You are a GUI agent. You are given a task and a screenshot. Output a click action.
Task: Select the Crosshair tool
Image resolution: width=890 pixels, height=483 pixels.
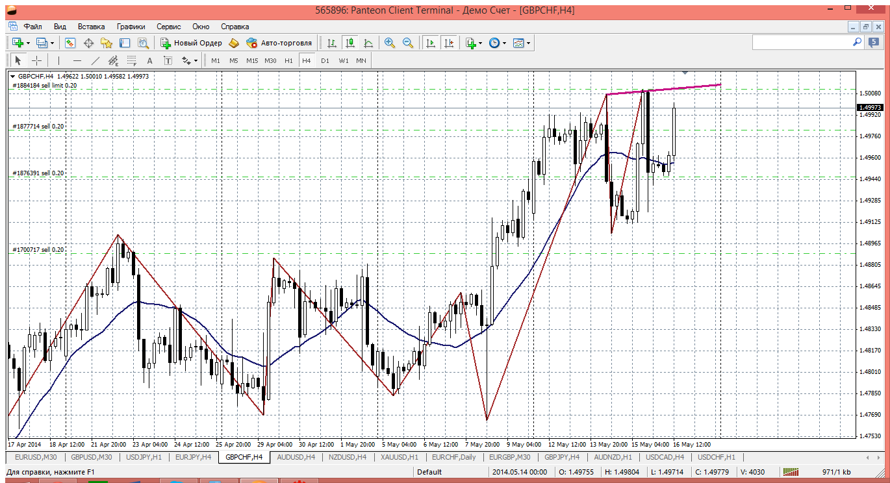coord(37,60)
